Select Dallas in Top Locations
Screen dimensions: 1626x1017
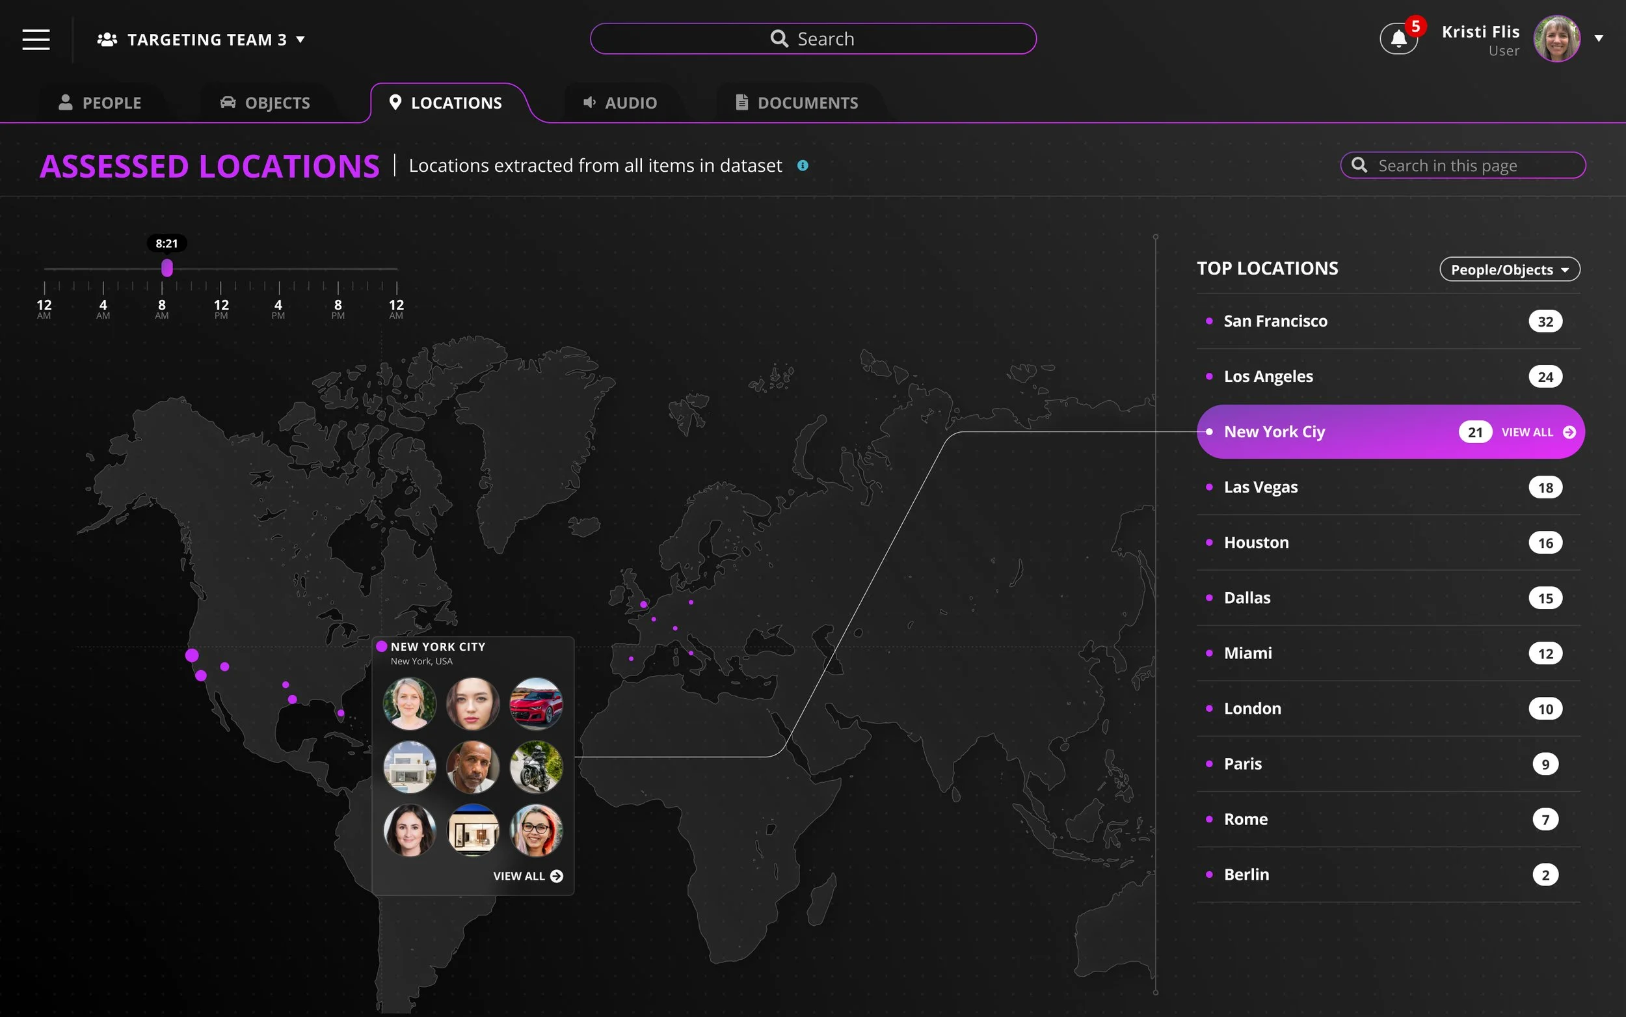coord(1388,598)
